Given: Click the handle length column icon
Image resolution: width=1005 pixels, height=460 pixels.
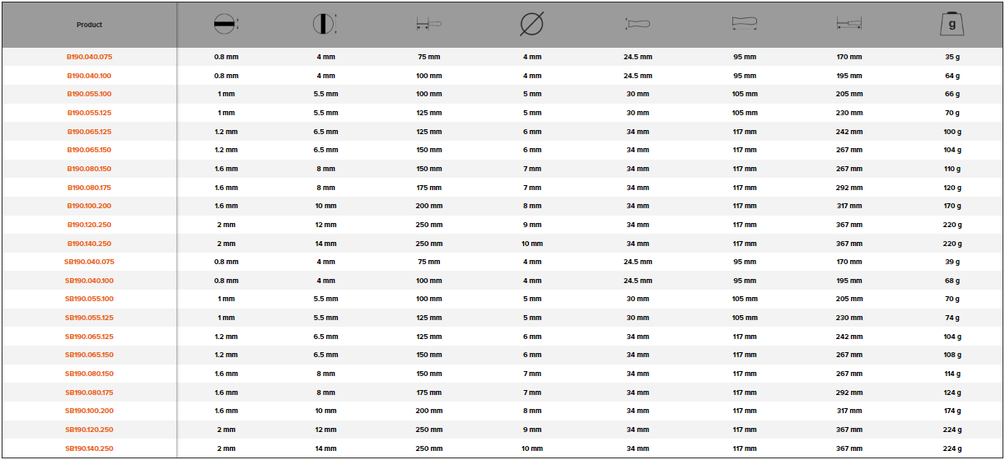Looking at the screenshot, I should click(744, 25).
